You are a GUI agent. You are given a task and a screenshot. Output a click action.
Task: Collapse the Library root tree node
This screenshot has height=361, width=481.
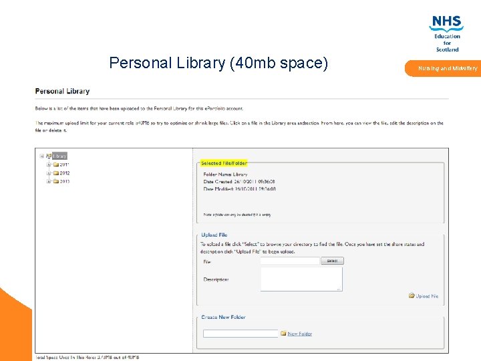(x=41, y=156)
